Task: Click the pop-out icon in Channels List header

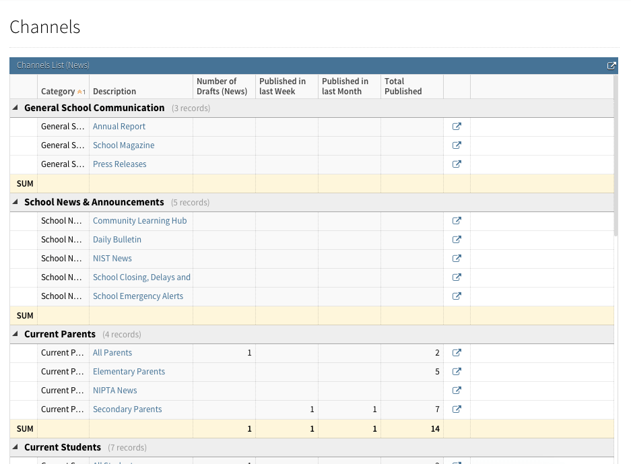Action: pyautogui.click(x=611, y=66)
